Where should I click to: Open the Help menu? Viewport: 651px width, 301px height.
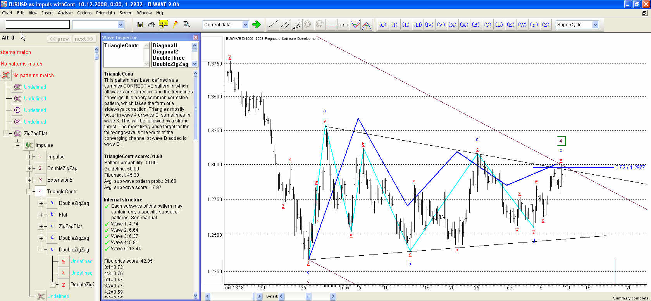pyautogui.click(x=160, y=13)
